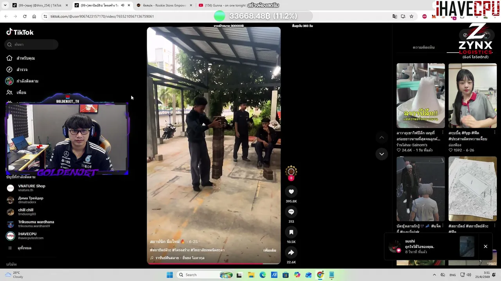Image resolution: width=501 pixels, height=281 pixels.
Task: Expand video description with เพิ่มเติม
Action: 270,250
